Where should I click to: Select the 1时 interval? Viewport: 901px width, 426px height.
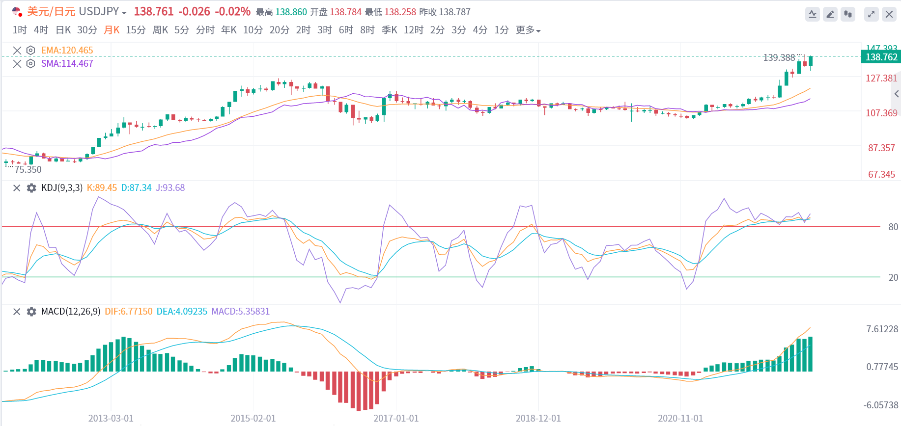(x=20, y=30)
